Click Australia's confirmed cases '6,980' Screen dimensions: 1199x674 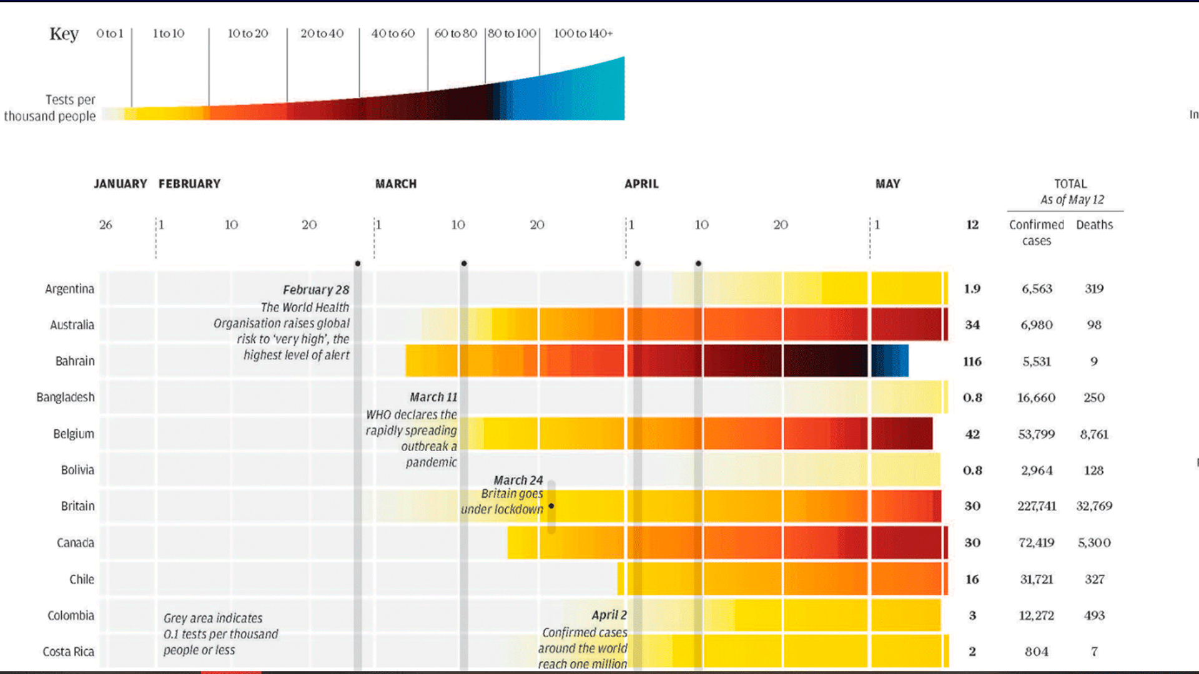tap(1037, 325)
